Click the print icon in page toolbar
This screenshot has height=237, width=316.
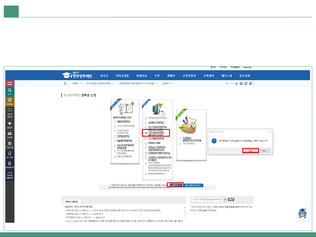236,84
